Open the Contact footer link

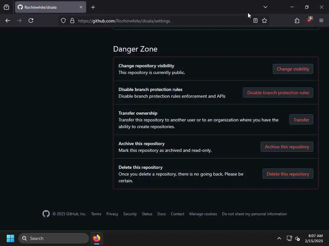tap(177, 214)
